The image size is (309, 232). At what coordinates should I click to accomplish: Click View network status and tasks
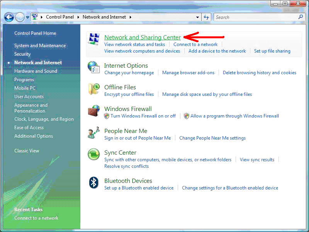coord(134,44)
